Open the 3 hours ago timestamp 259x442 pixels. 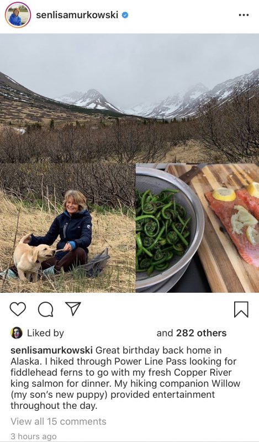pyautogui.click(x=34, y=436)
